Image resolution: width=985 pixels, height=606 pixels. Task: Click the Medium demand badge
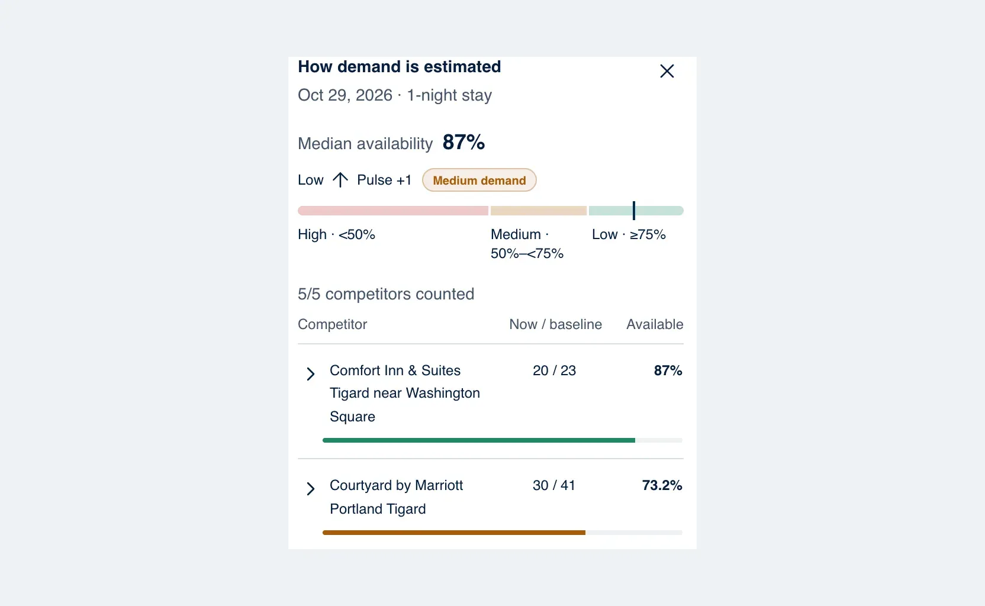tap(479, 180)
